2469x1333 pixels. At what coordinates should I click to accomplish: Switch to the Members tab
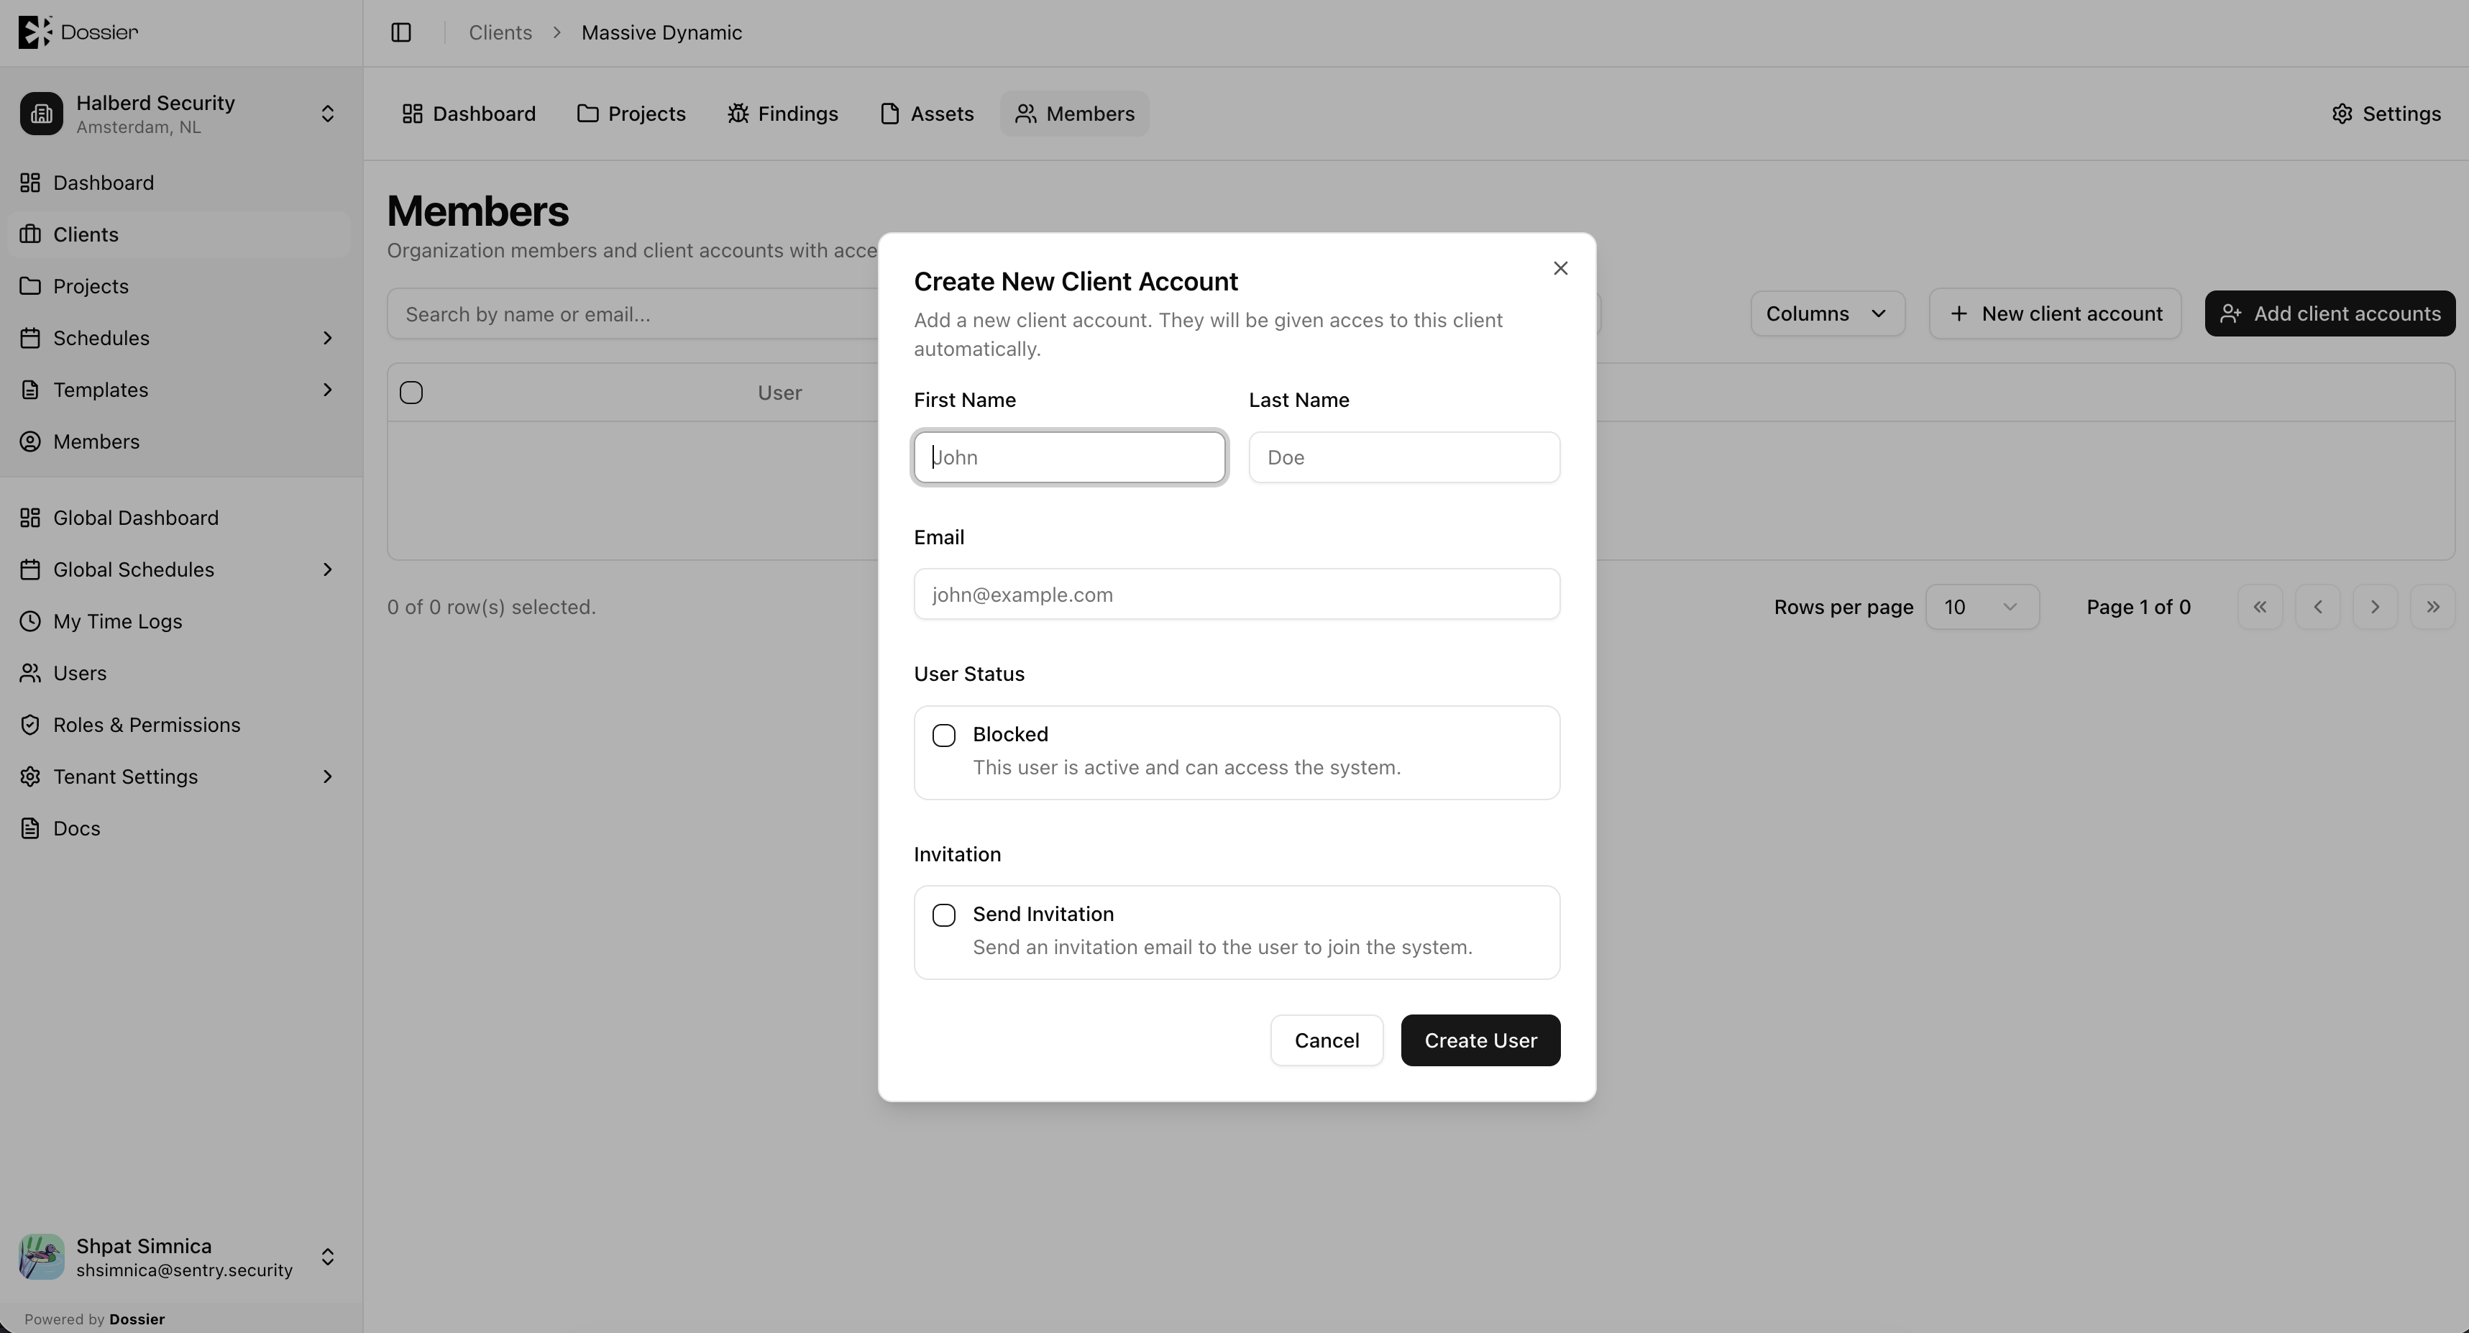pos(1074,113)
